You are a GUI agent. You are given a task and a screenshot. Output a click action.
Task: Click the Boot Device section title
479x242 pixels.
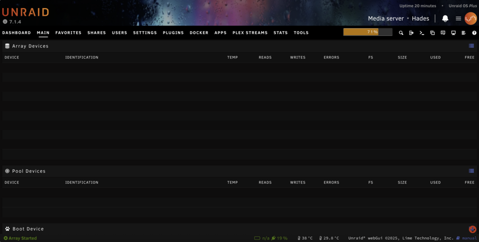[28, 229]
